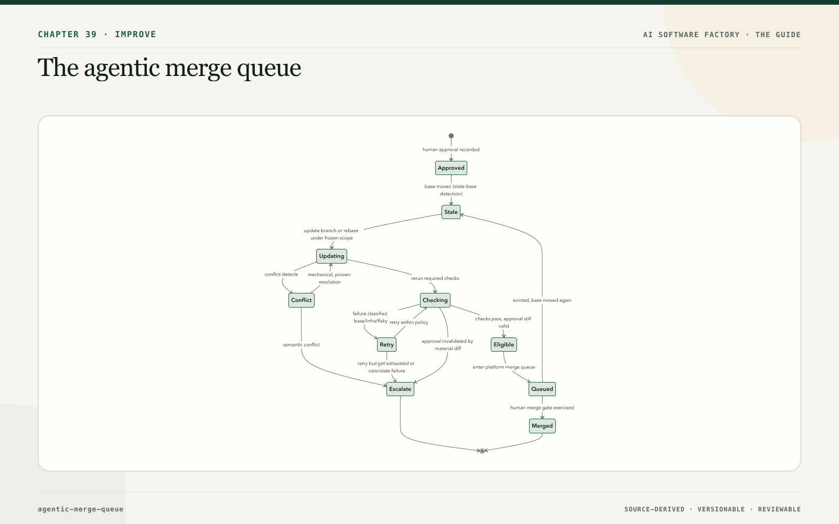Select the Merged state node

click(542, 426)
